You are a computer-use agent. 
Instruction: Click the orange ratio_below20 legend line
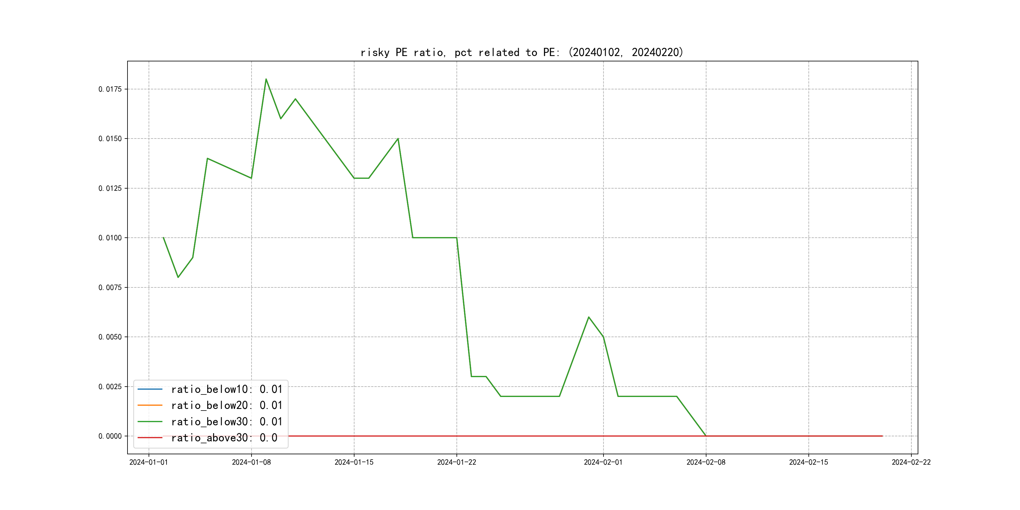tap(150, 405)
